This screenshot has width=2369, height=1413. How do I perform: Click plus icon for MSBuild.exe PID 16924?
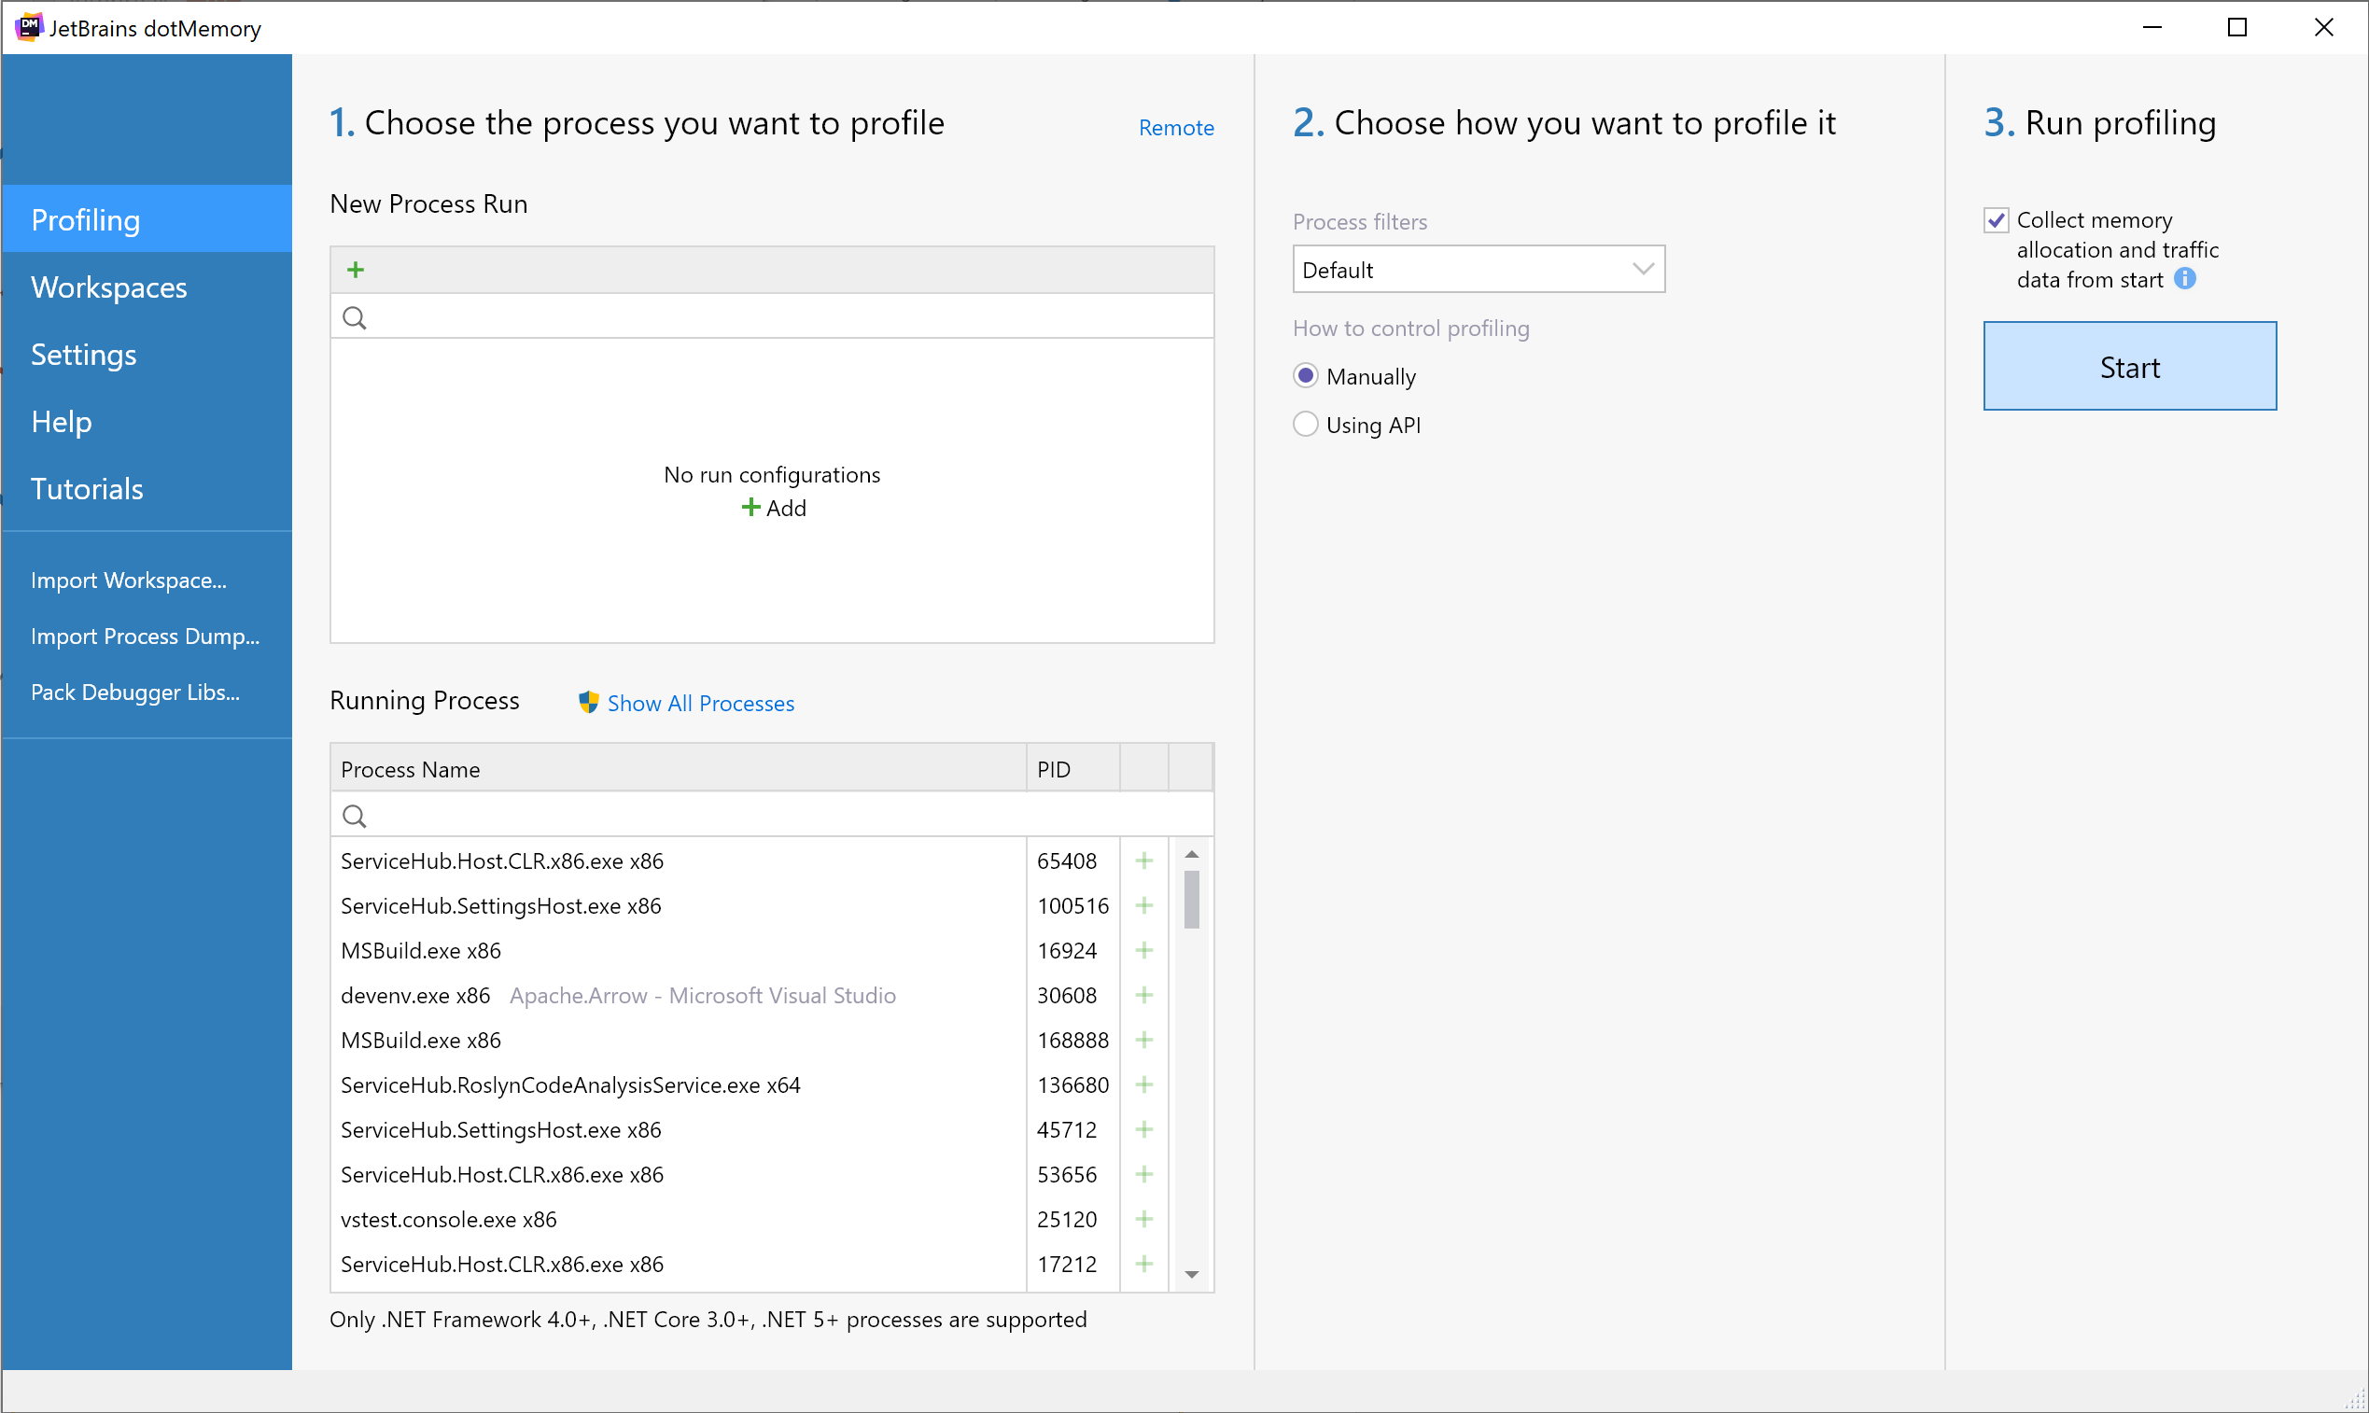click(1143, 950)
